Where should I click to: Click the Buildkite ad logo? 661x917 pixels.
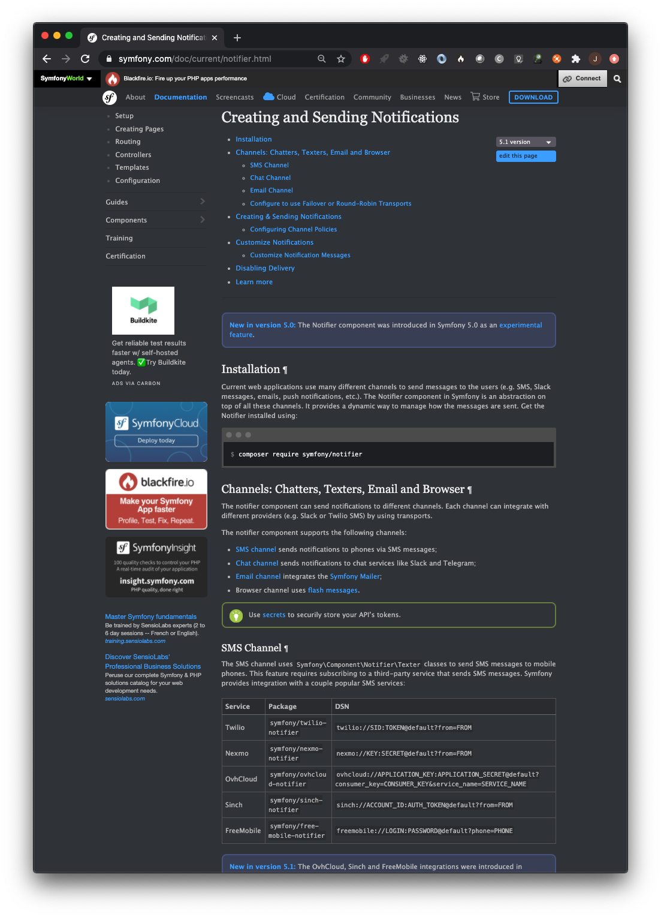[143, 311]
